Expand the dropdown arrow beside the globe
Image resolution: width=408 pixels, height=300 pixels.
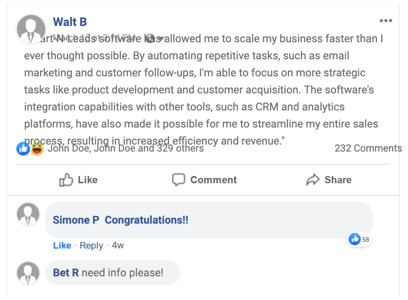tap(160, 38)
